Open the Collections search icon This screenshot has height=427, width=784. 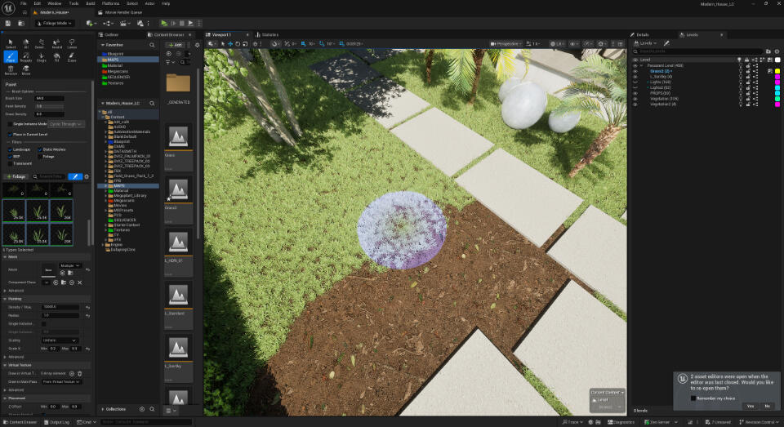152,409
